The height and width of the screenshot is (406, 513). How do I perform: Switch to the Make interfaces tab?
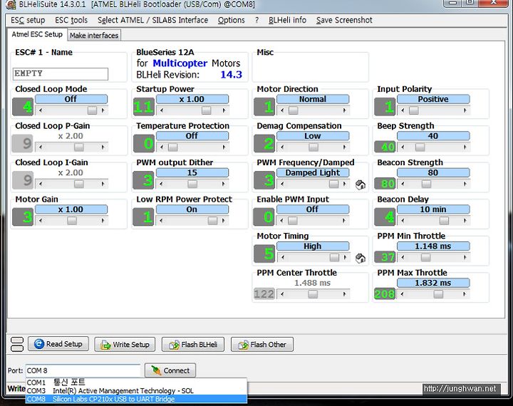tap(94, 36)
